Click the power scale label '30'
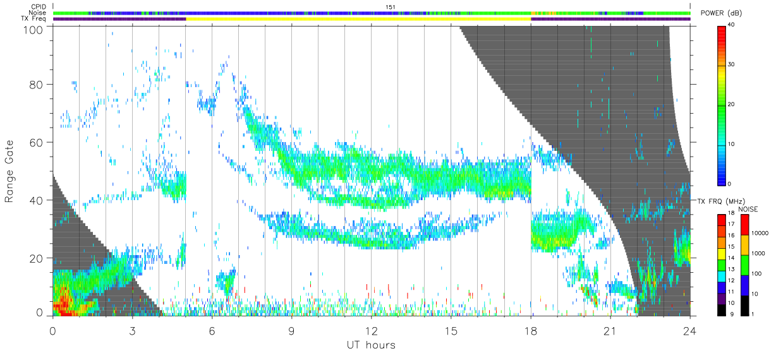 (732, 65)
